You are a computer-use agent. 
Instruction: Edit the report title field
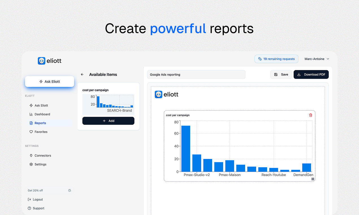(196, 74)
